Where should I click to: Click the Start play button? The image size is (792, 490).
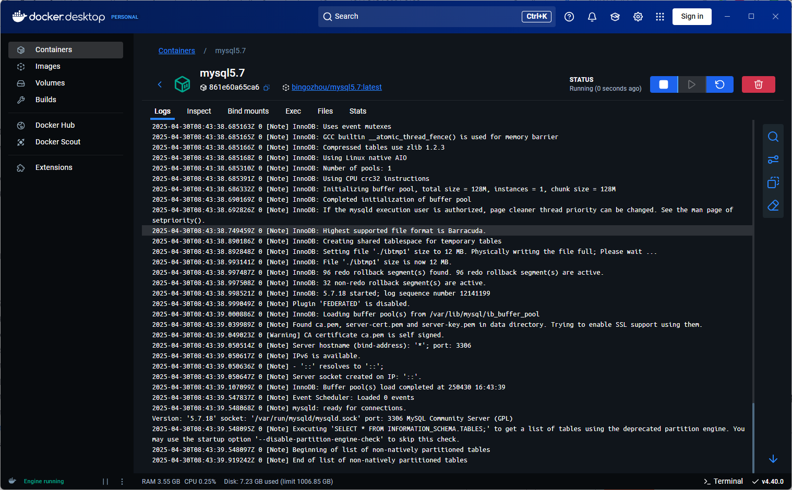coord(692,84)
